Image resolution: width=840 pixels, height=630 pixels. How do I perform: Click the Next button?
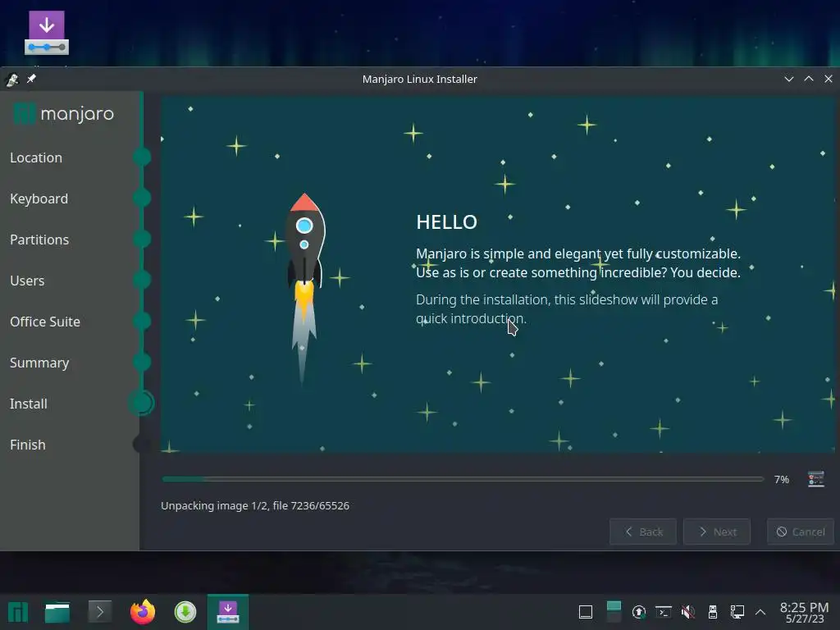(x=717, y=532)
